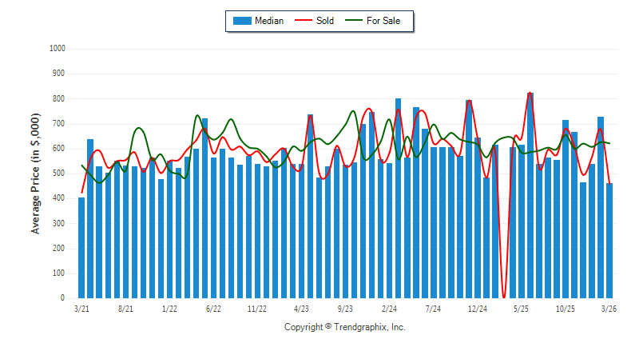Toggle the Median series legend label
Image resolution: width=639 pixels, height=347 pixels.
coord(268,21)
